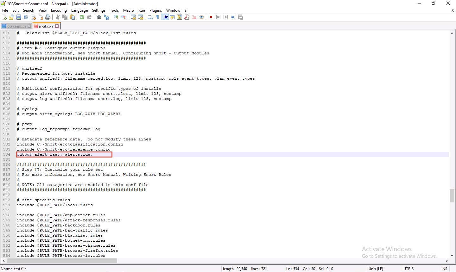Click the Stop recording macro icon
Image resolution: width=456 pixels, height=272 pixels.
[x=218, y=17]
